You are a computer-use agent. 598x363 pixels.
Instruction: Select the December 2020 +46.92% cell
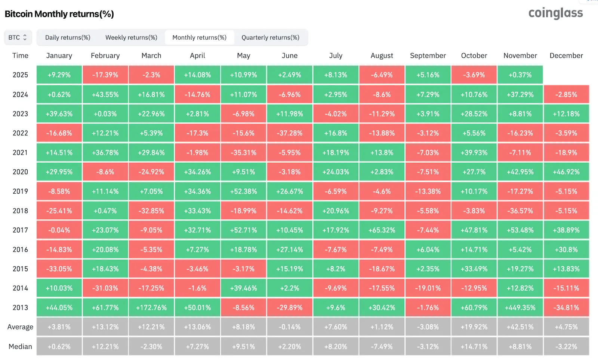(x=566, y=172)
